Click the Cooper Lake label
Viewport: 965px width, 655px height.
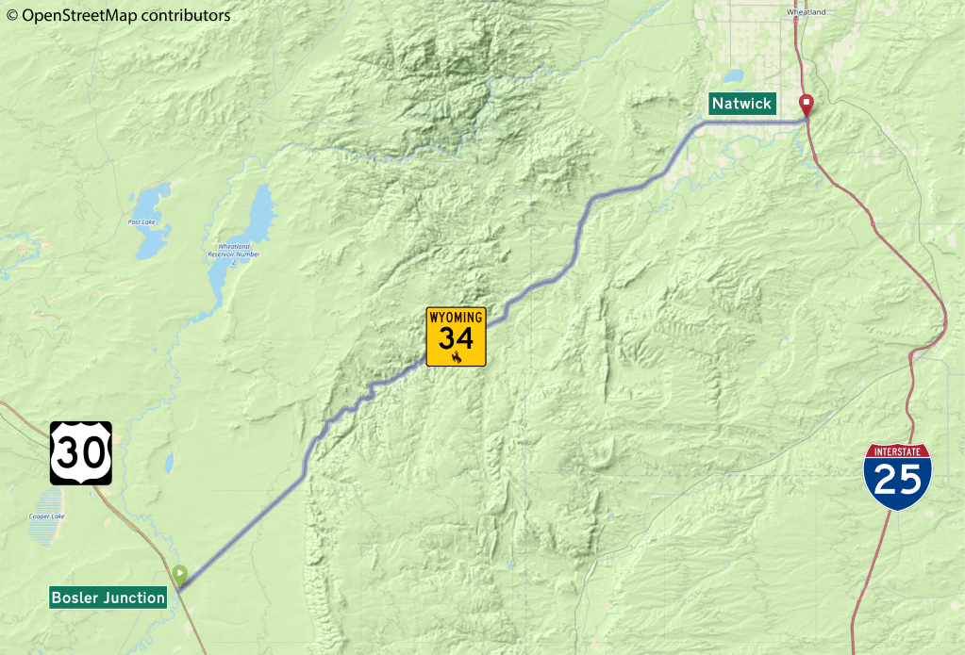[x=47, y=516]
